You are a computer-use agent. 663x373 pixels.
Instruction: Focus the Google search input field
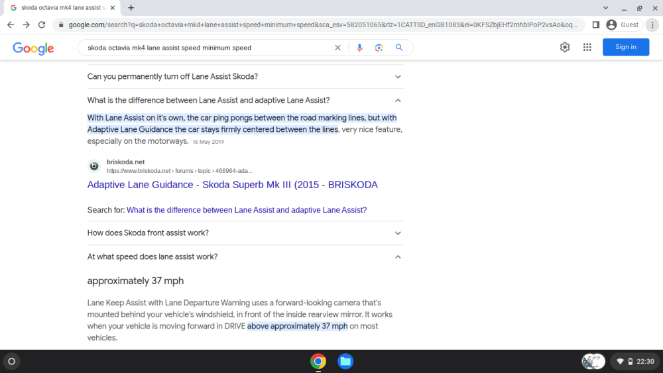[207, 48]
